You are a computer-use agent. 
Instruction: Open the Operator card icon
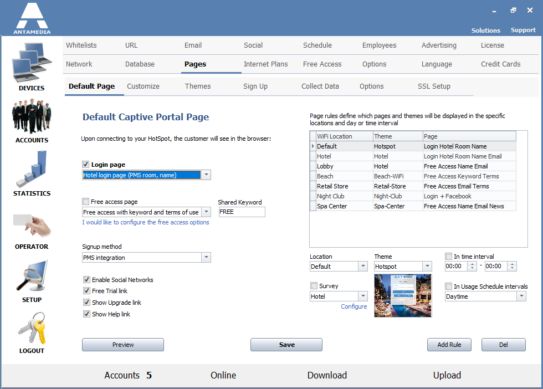(x=32, y=225)
